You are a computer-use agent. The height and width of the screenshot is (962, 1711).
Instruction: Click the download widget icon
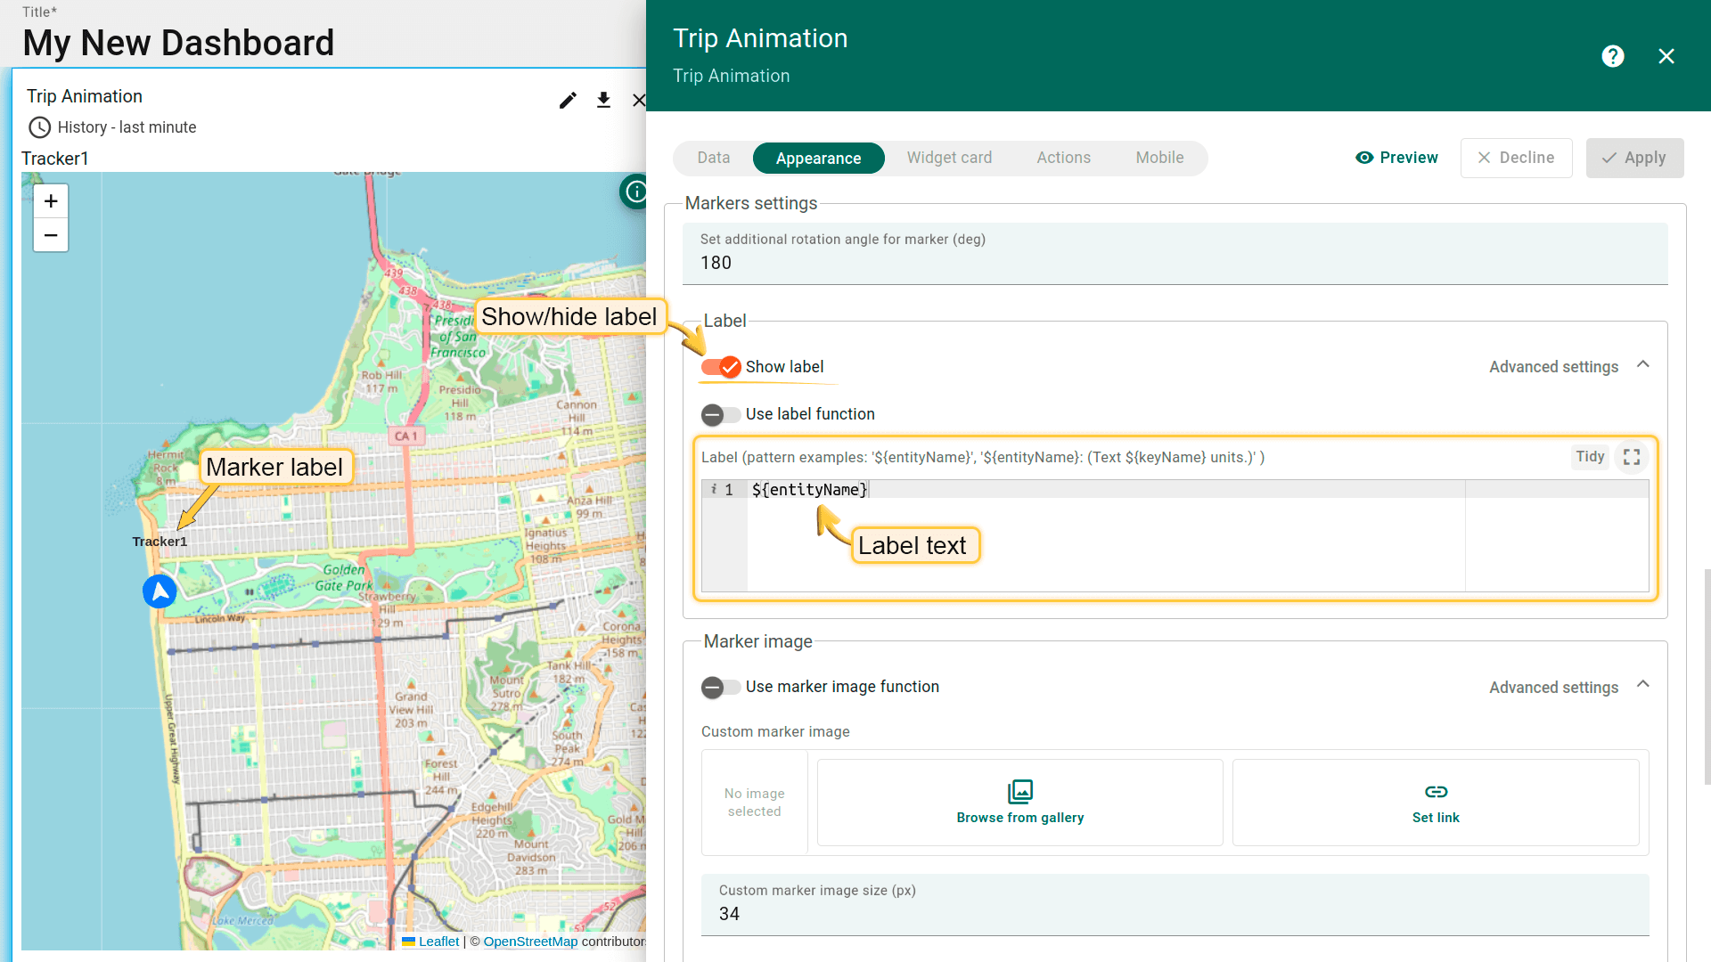[x=603, y=100]
